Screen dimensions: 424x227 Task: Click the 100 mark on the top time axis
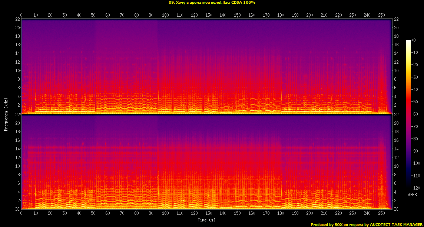pyautogui.click(x=165, y=15)
